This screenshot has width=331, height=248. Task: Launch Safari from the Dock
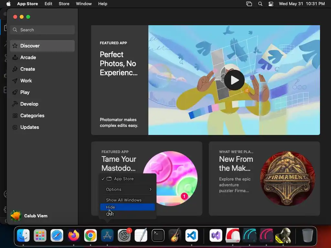pos(57,235)
